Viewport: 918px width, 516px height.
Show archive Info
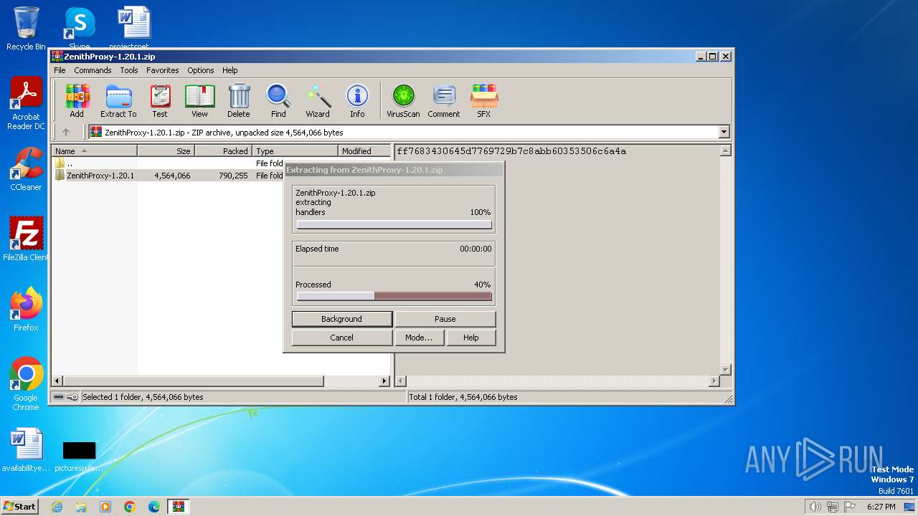[x=357, y=100]
